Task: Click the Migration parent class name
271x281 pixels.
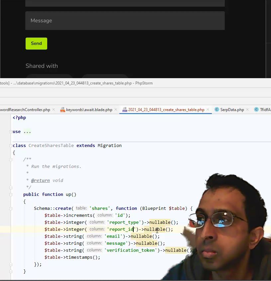Action: 109,146
